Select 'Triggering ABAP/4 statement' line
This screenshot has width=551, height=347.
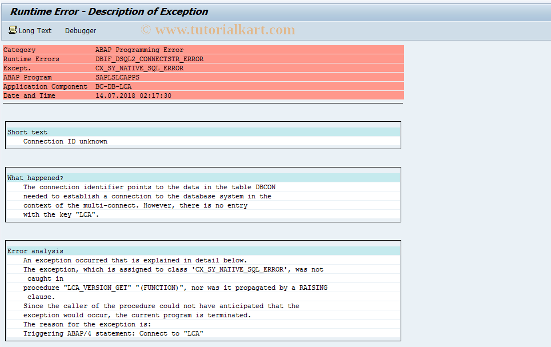[x=113, y=333]
